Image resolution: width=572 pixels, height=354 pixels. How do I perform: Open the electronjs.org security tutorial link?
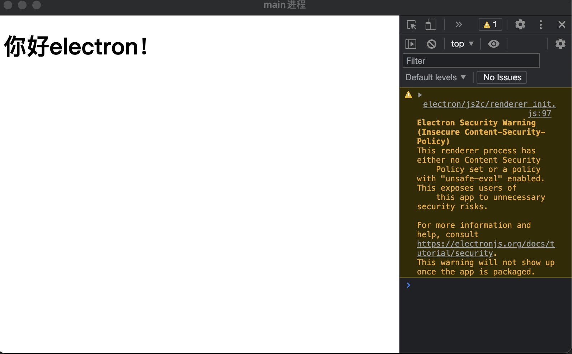tap(486, 248)
